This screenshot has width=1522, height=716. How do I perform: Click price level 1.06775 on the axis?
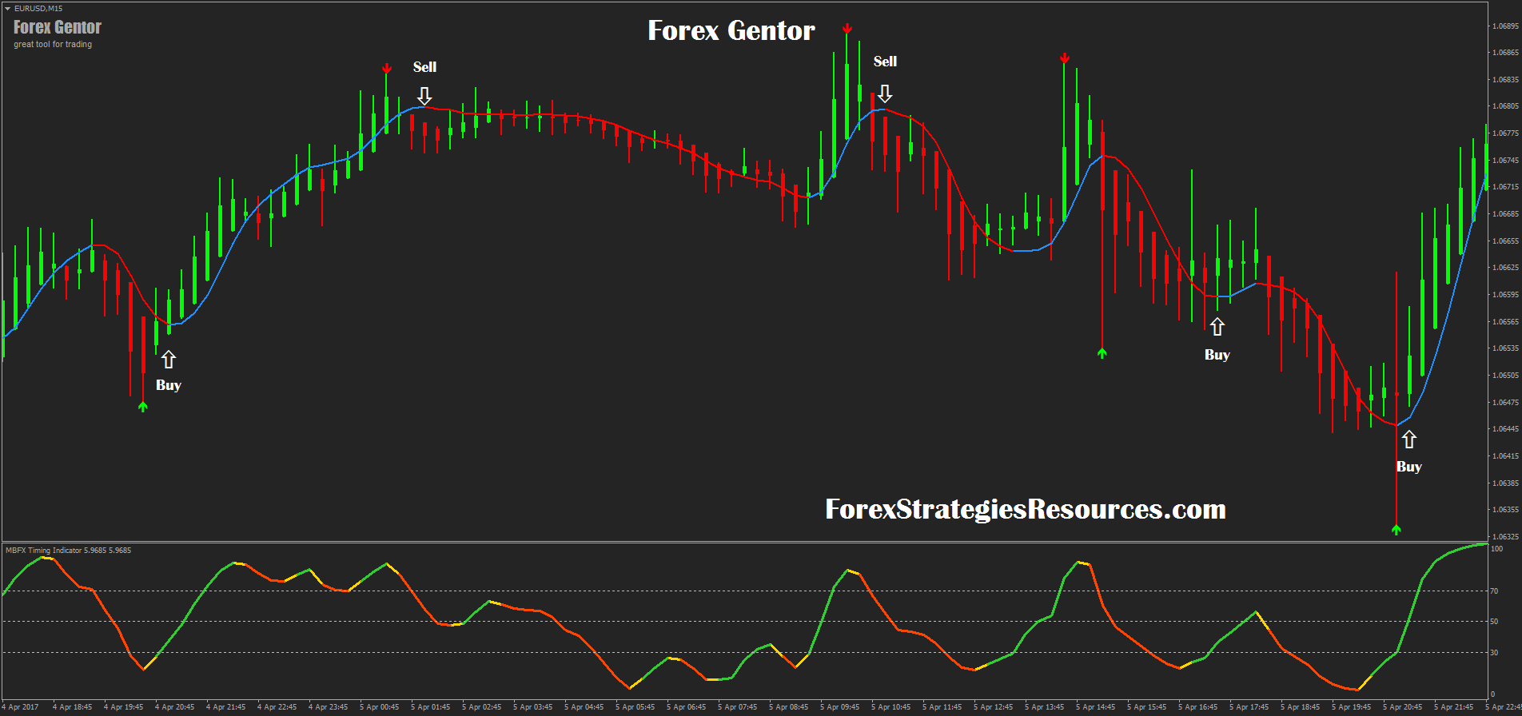(1505, 133)
